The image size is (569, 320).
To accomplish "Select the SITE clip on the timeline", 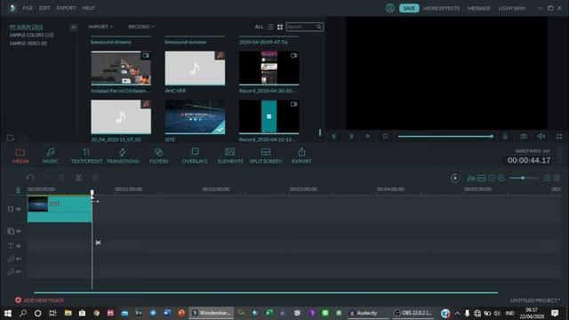I will [x=60, y=209].
